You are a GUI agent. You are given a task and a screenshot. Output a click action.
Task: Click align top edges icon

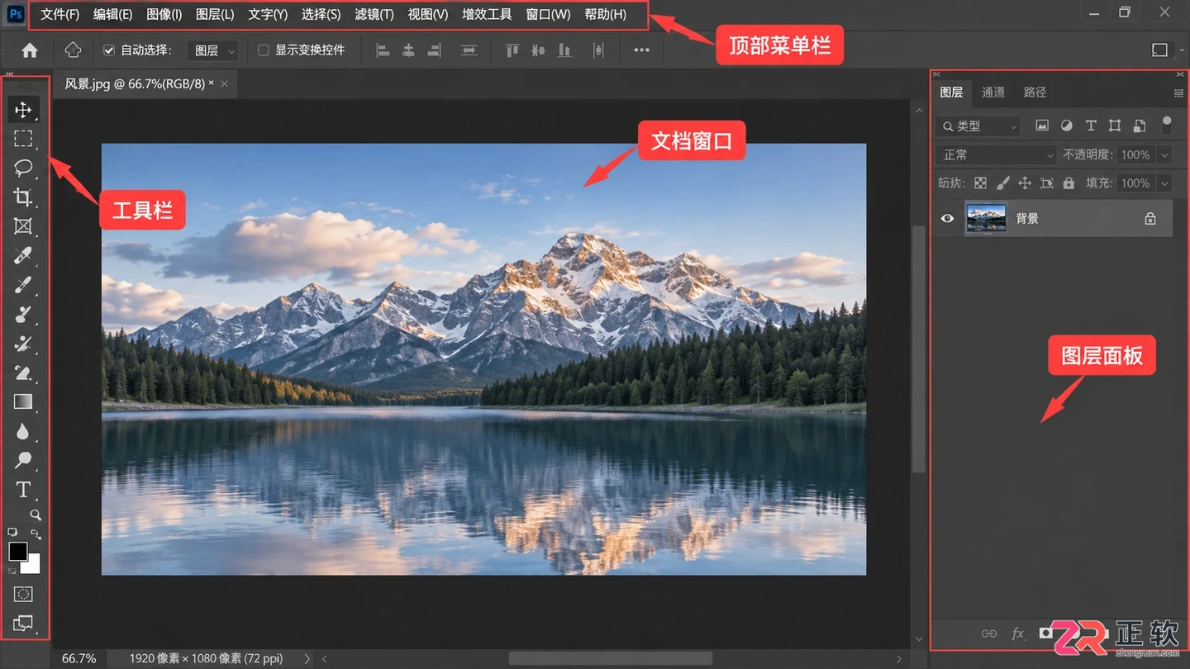512,50
